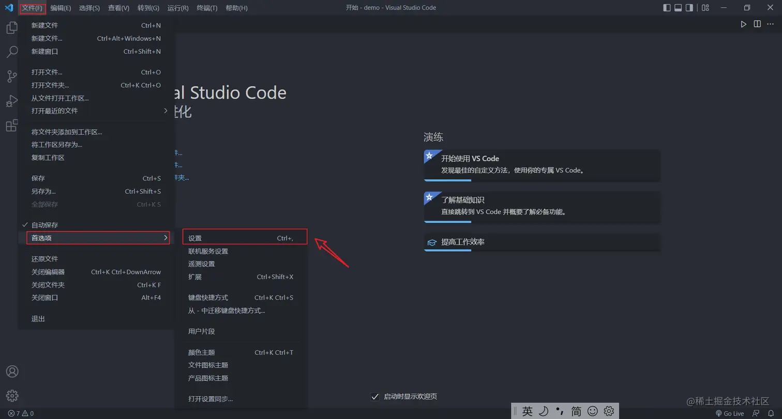
Task: Choose 从文件打开工作区... entry
Action: [97, 98]
